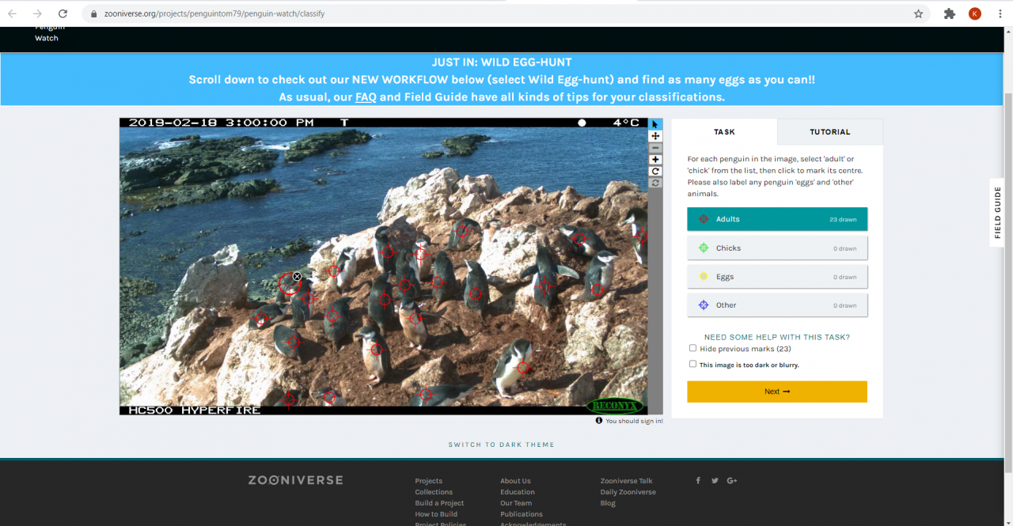Screen dimensions: 1013x526
Task: Reload the Zooniverse page
Action: pyautogui.click(x=63, y=13)
